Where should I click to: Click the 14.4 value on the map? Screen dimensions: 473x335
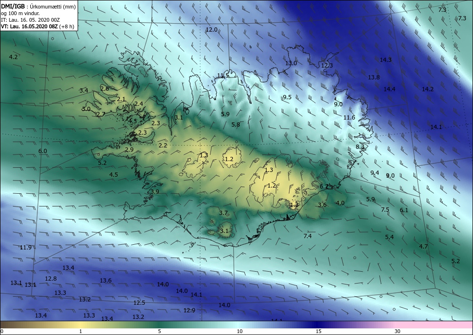[x=389, y=89]
